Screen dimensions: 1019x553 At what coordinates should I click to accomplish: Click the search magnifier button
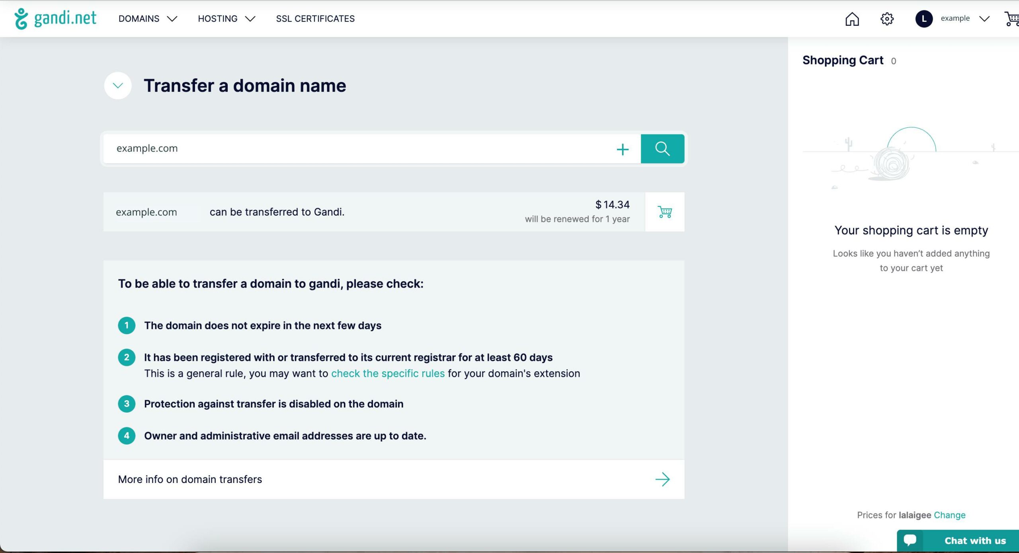pyautogui.click(x=662, y=149)
